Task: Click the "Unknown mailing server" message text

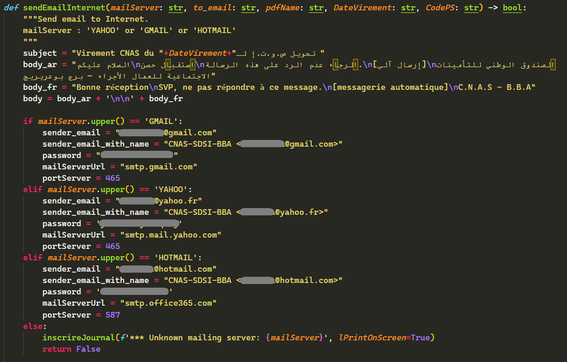Action: pos(202,337)
